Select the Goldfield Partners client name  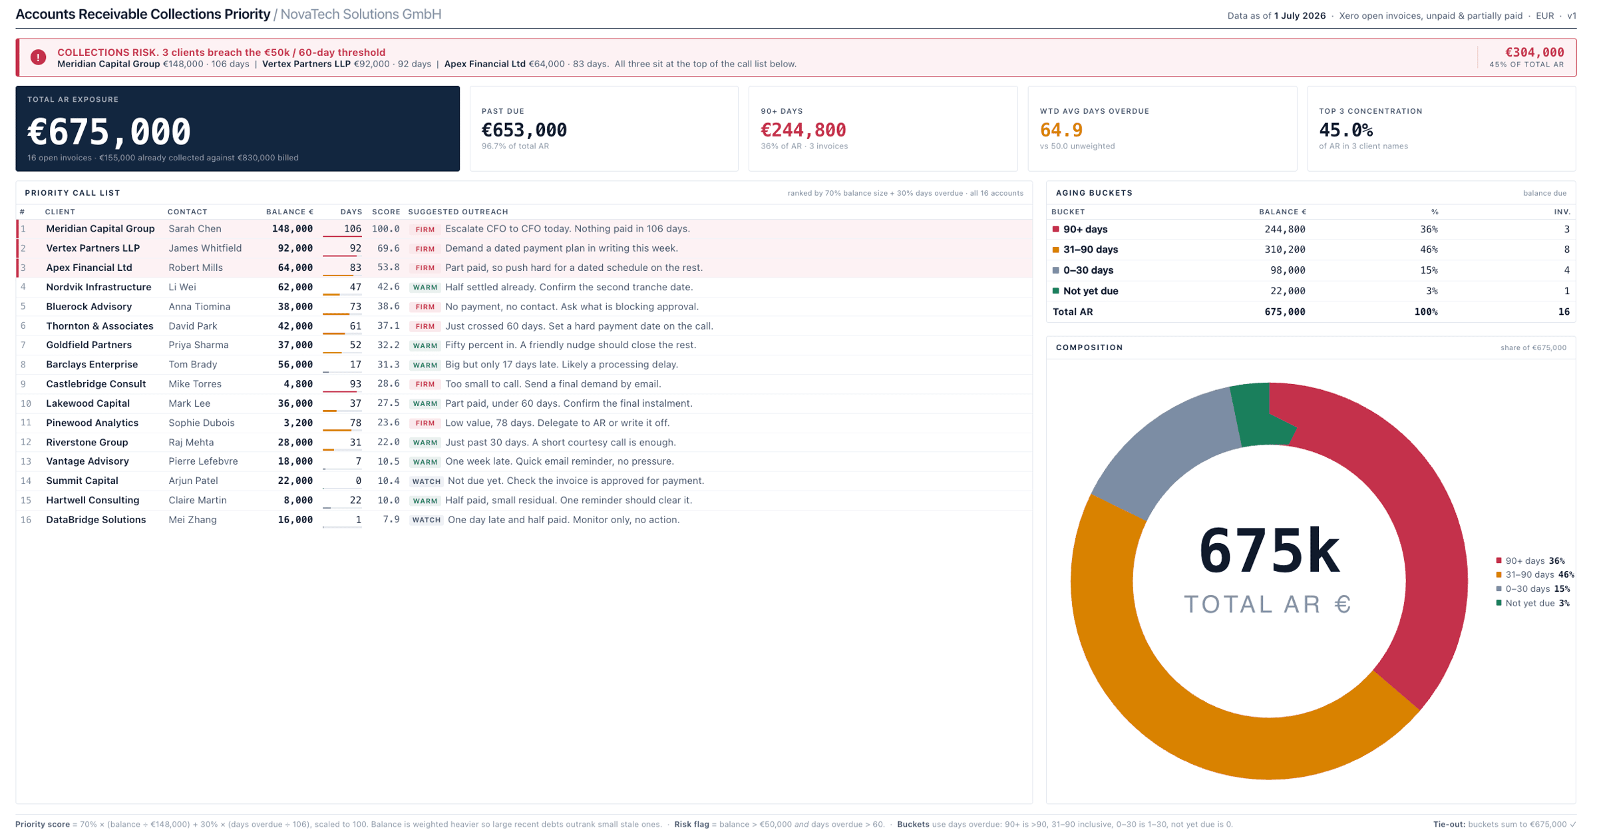(89, 345)
